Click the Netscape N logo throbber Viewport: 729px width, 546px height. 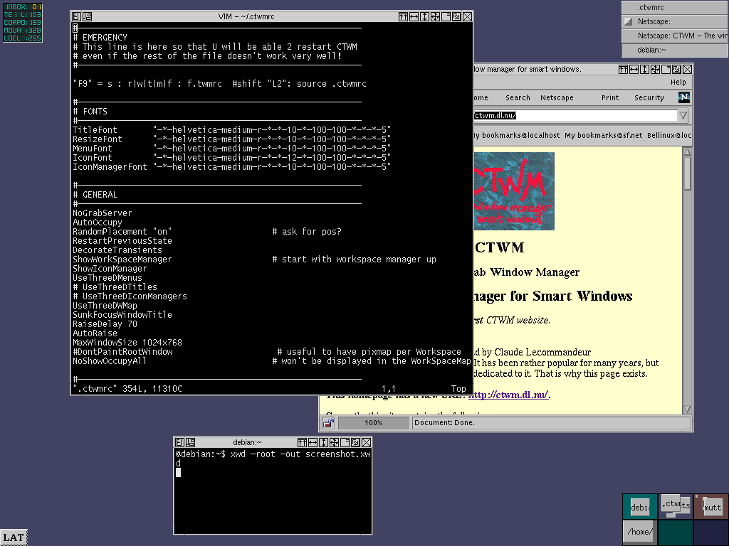[x=684, y=97]
